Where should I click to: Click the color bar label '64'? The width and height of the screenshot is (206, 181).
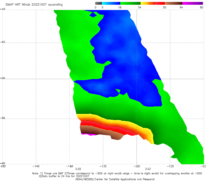point(181,7)
